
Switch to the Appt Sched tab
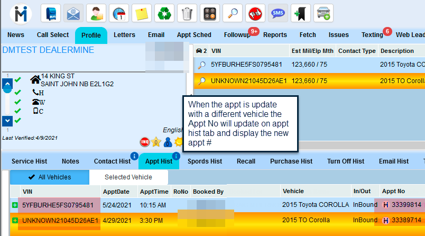coord(194,35)
